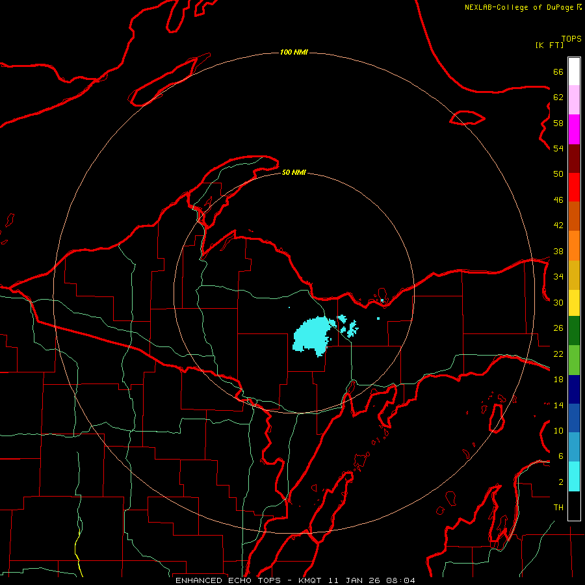
Task: Click the black TH threshold swatch
Action: [x=574, y=506]
